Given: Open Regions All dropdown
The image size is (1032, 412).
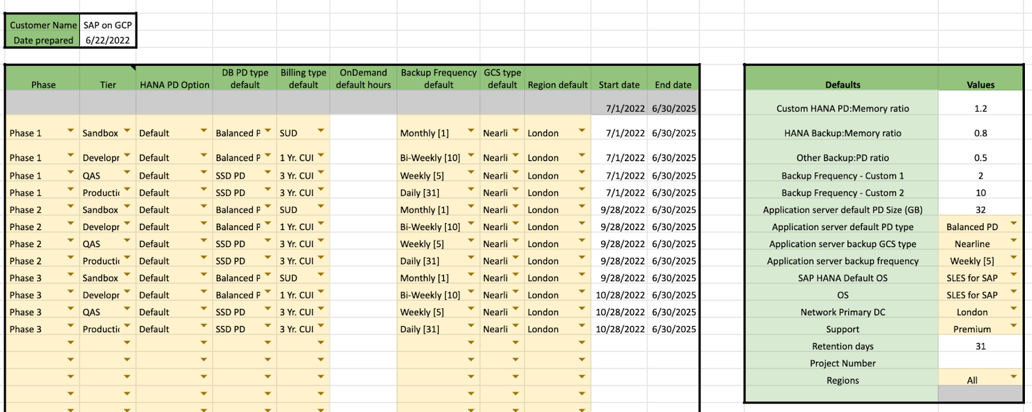Looking at the screenshot, I should coord(1013,378).
